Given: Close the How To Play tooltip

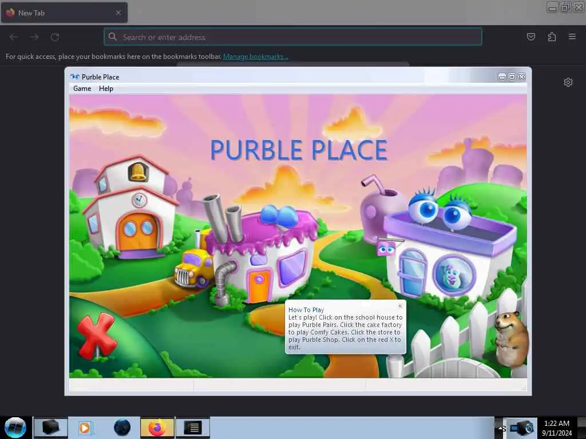Looking at the screenshot, I should click(x=400, y=306).
